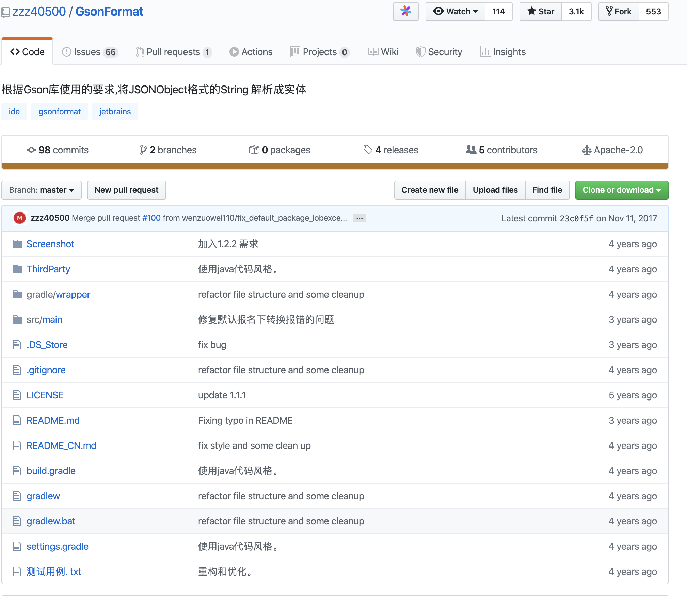Click the contributors people icon

471,150
